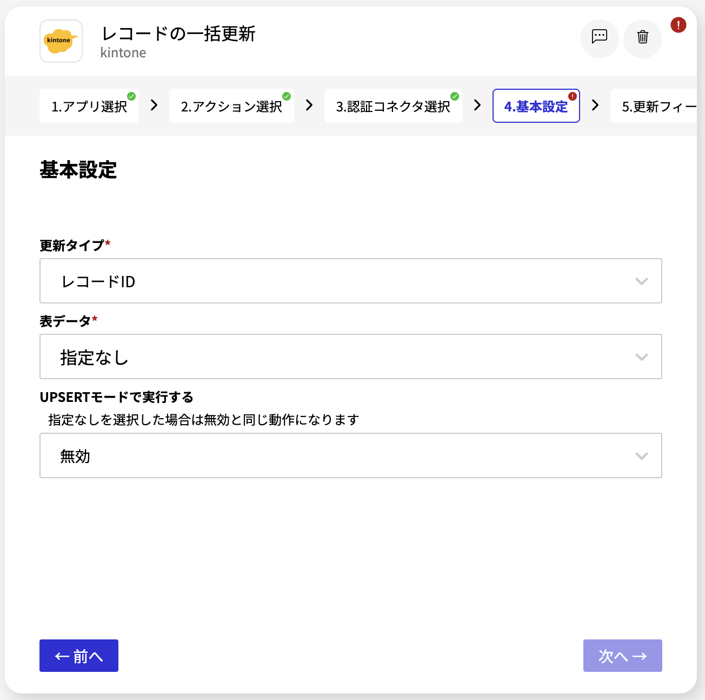Go to step 2.アクション選択

click(231, 106)
